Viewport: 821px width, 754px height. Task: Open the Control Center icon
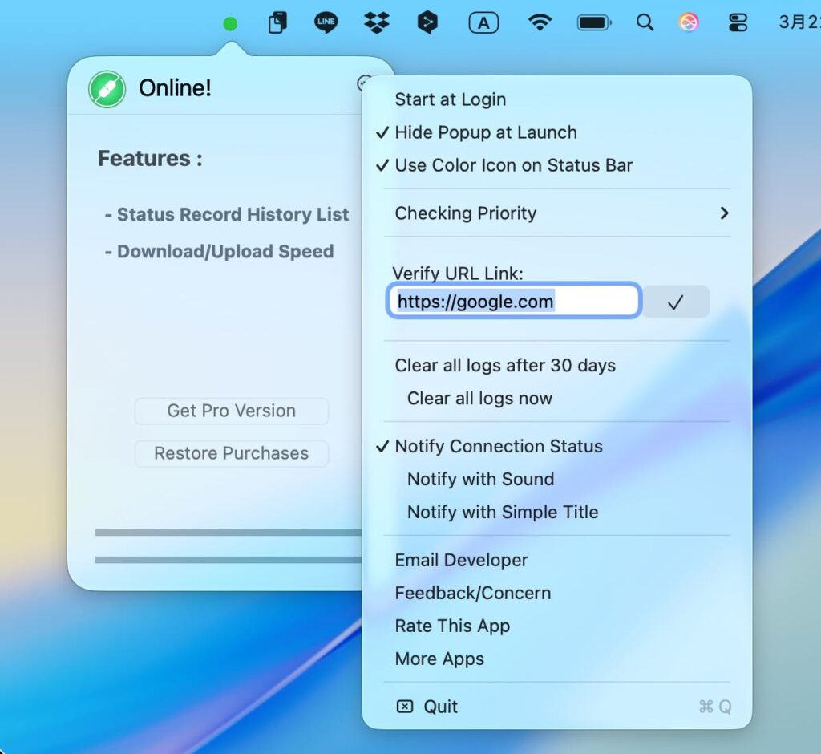click(x=738, y=22)
